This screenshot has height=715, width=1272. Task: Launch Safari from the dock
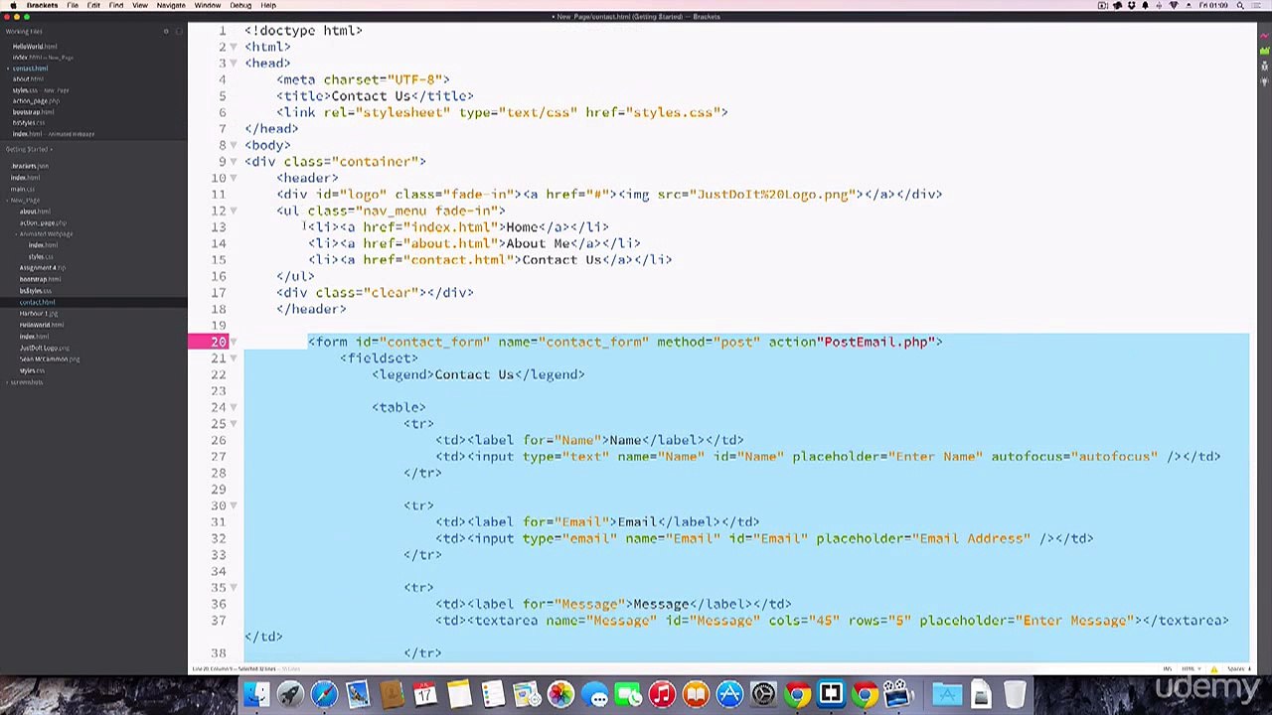click(324, 694)
